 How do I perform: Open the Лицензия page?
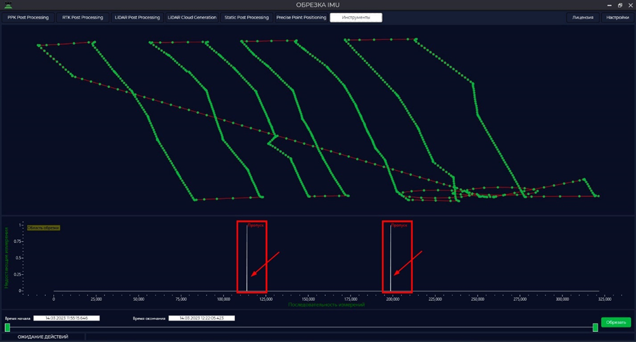tap(582, 18)
